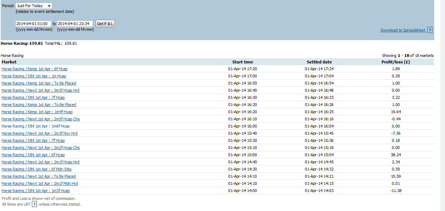Image resolution: width=445 pixels, height=211 pixels.
Task: Open the Period dropdown set to Just For Today
Action: [x=34, y=6]
